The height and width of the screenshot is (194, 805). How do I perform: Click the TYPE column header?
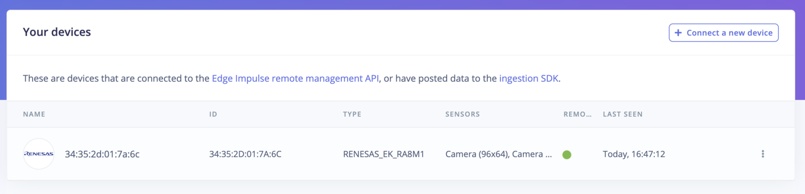point(352,114)
